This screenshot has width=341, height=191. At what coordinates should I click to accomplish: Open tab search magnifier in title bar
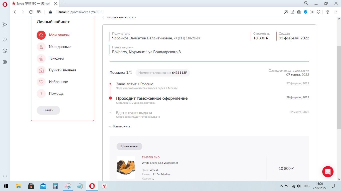click(x=306, y=3)
